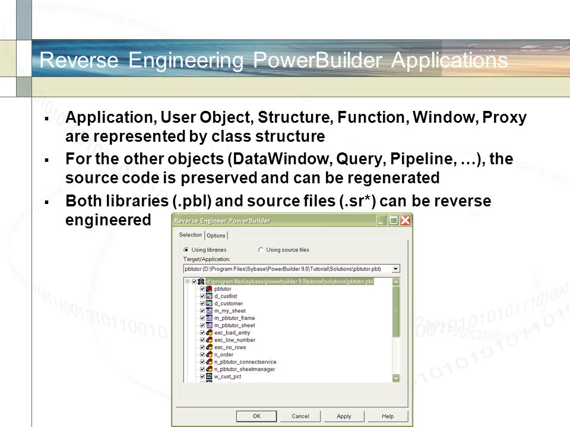Uncheck the pbtutor application checkbox

202,289
